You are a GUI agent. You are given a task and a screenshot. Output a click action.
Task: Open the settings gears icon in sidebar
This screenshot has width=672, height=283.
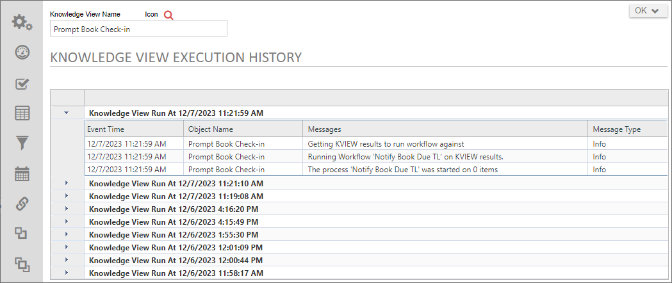(x=22, y=22)
